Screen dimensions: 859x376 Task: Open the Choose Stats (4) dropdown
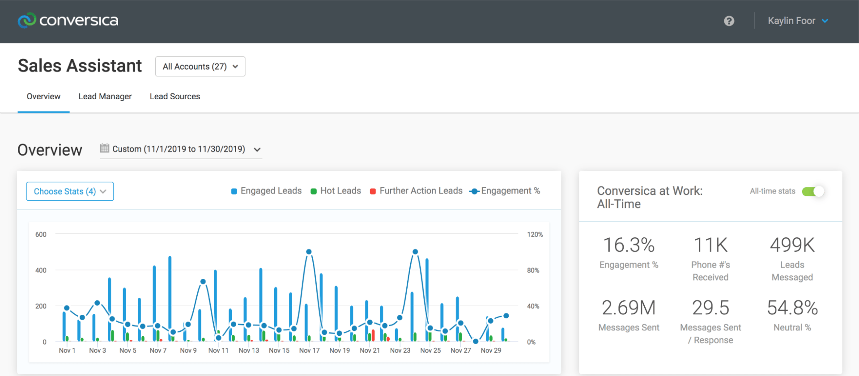click(x=70, y=191)
